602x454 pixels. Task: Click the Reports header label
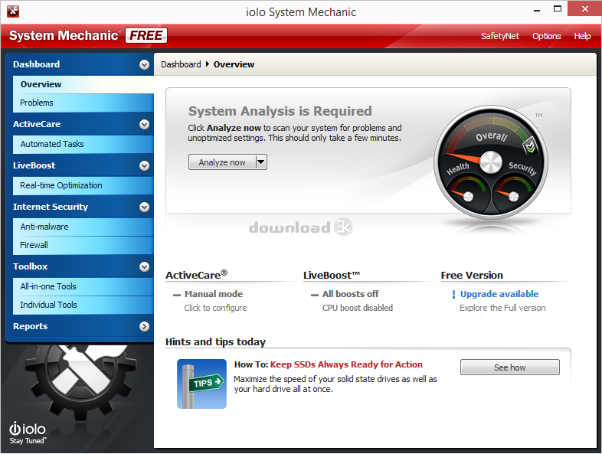(31, 327)
